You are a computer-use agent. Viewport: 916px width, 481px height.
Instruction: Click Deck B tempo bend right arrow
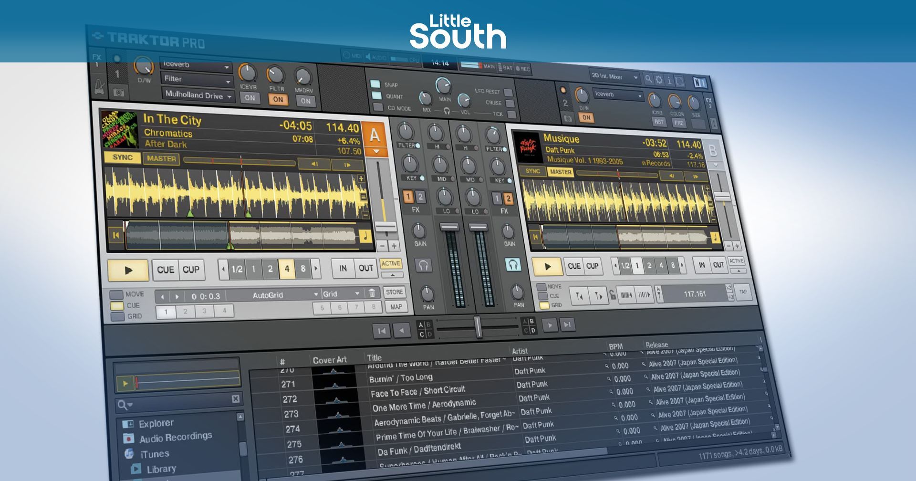[x=695, y=177]
